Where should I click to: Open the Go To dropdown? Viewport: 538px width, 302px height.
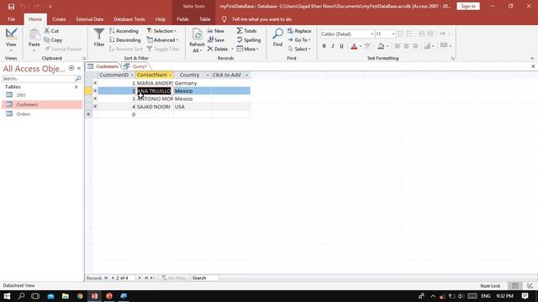coord(299,40)
